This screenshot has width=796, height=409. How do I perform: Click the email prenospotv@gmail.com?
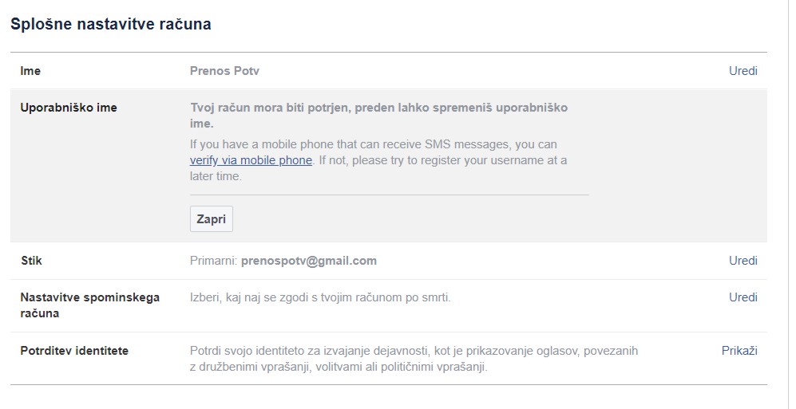(308, 261)
